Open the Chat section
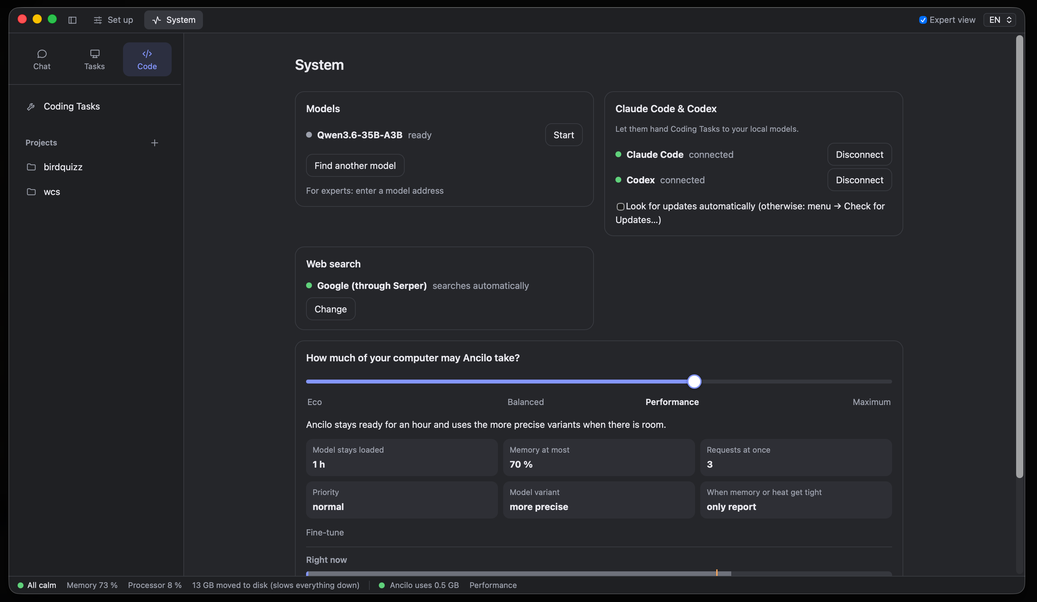1037x602 pixels. [x=42, y=60]
